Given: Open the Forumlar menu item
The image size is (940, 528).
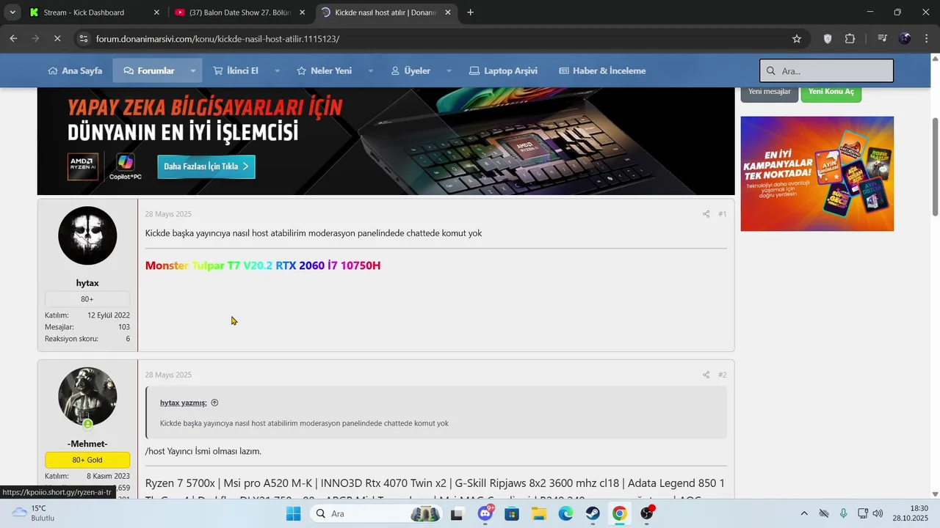Looking at the screenshot, I should (149, 71).
